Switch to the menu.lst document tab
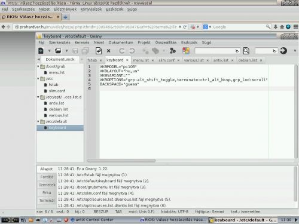 click(x=141, y=60)
